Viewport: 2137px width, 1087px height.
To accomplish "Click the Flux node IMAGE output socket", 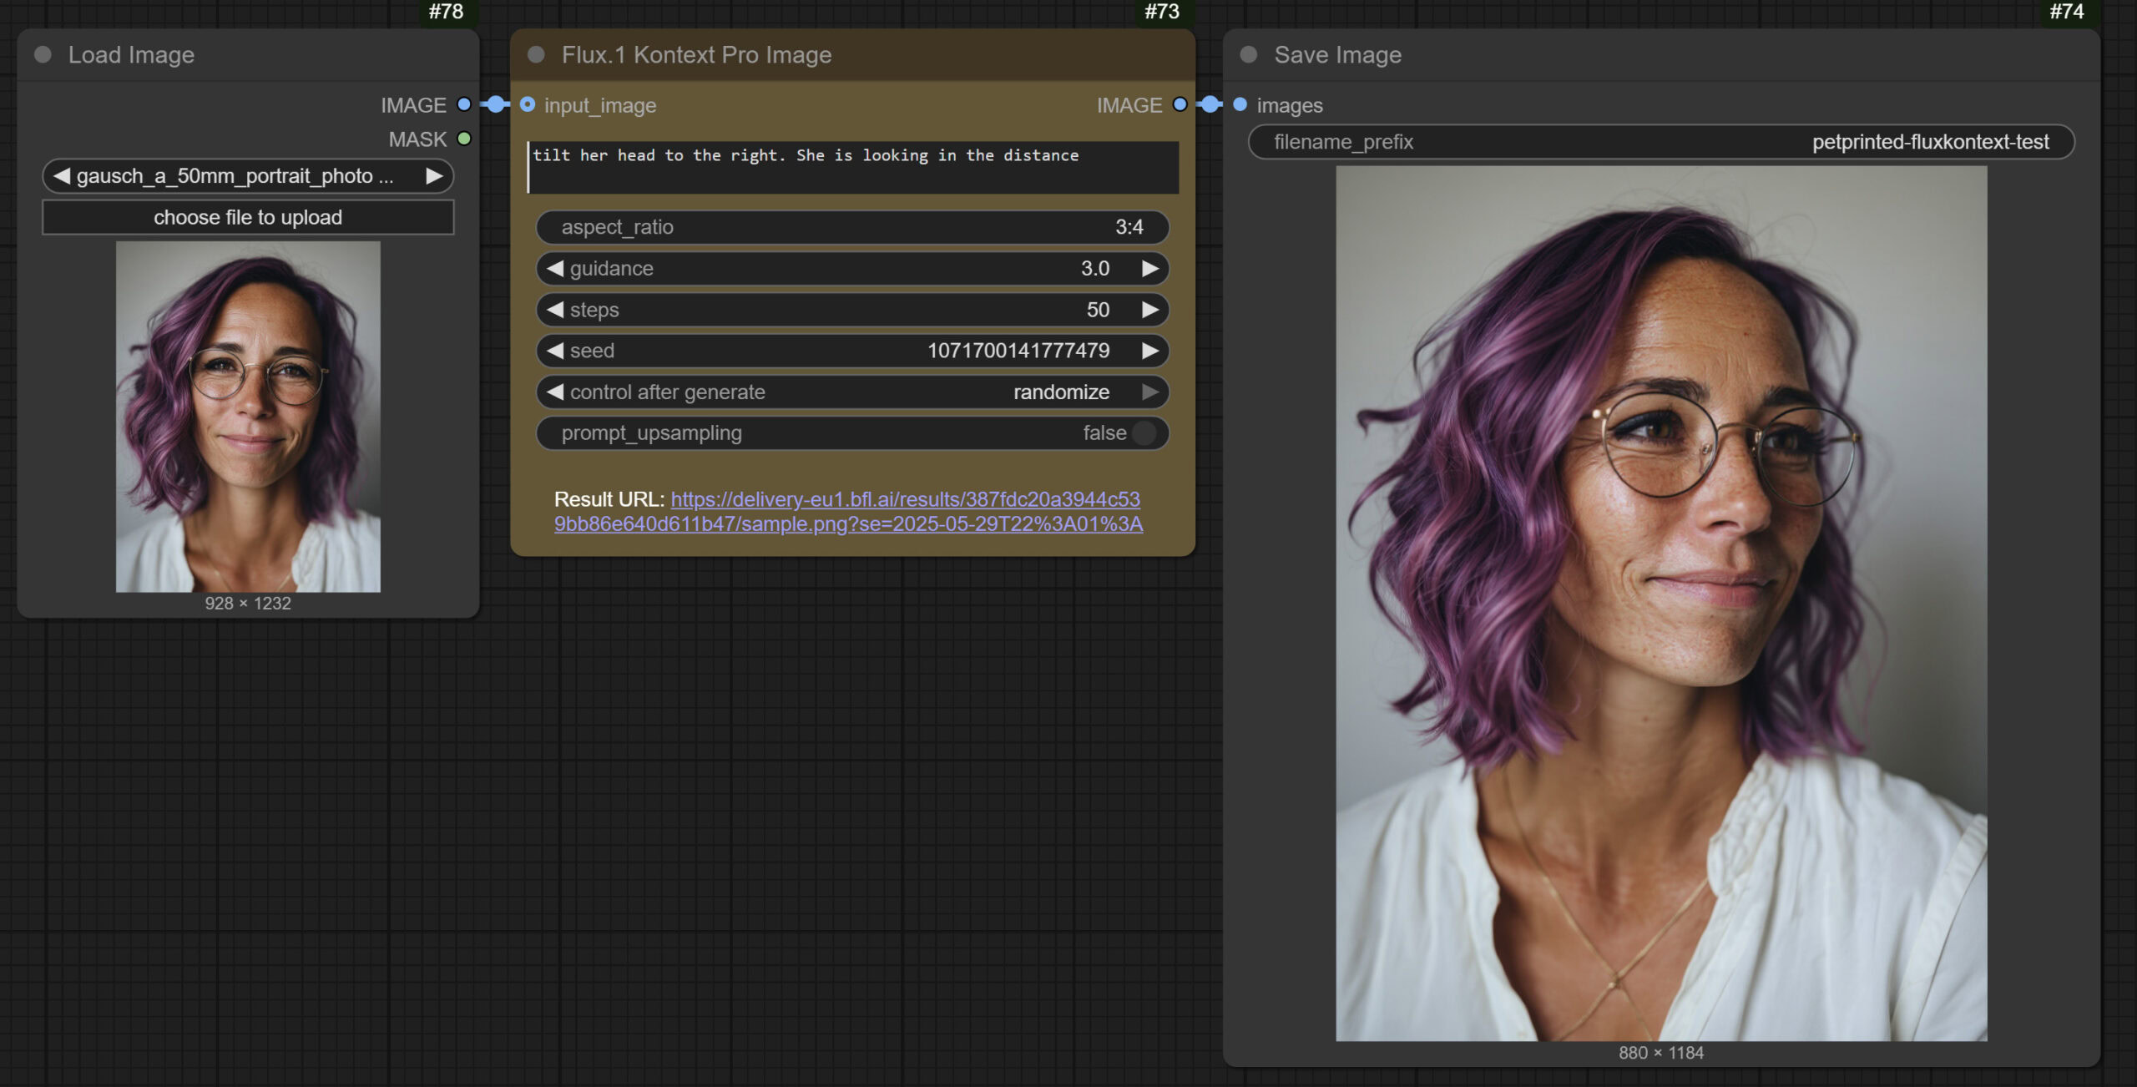I will pyautogui.click(x=1180, y=104).
